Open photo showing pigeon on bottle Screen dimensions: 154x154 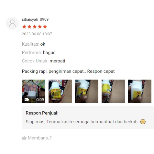[87, 91]
